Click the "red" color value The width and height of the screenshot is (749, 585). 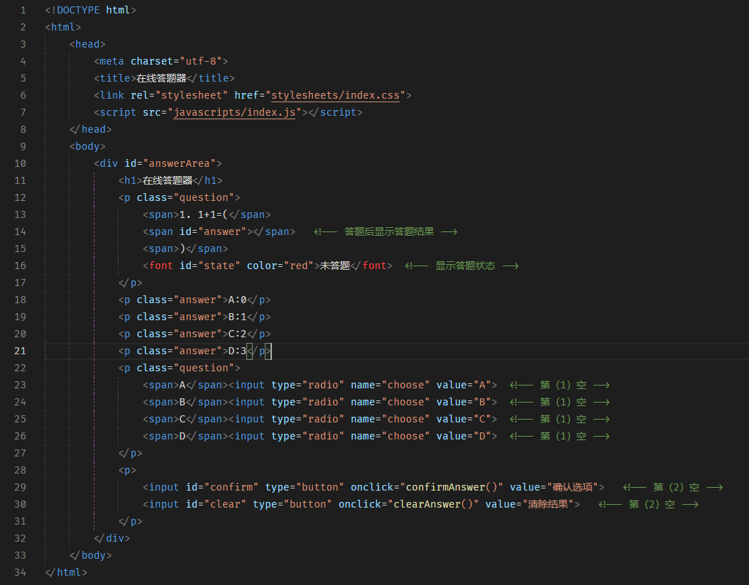299,266
